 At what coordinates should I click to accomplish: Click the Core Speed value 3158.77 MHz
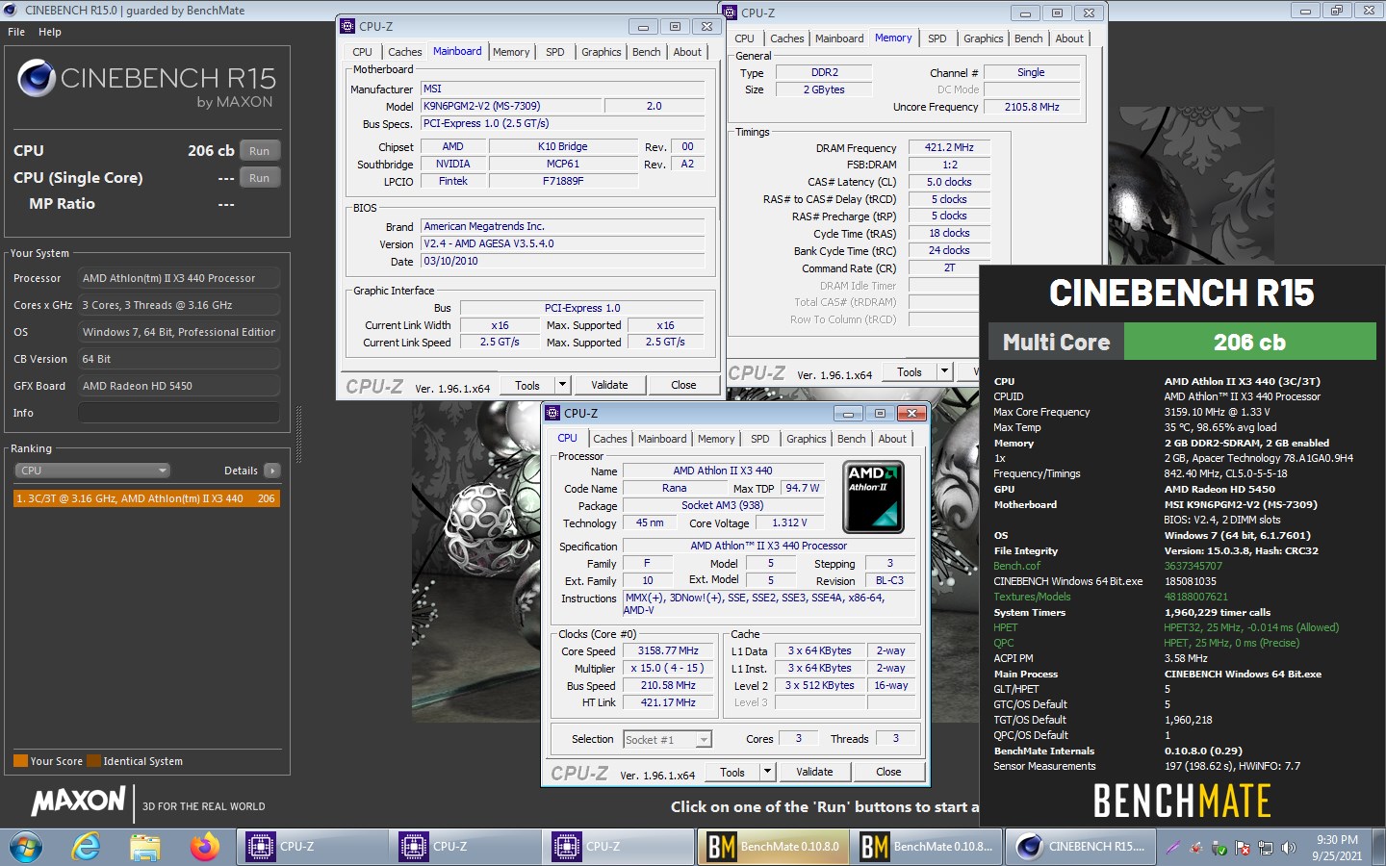pos(668,651)
